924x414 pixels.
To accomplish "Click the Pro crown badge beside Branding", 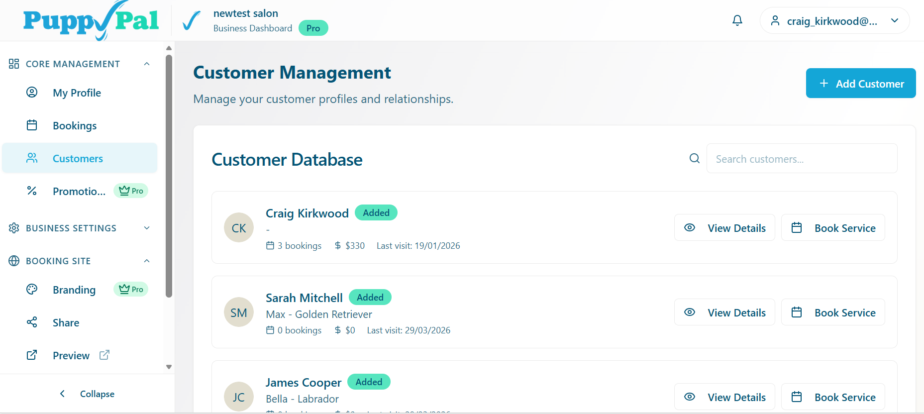I will click(x=131, y=289).
